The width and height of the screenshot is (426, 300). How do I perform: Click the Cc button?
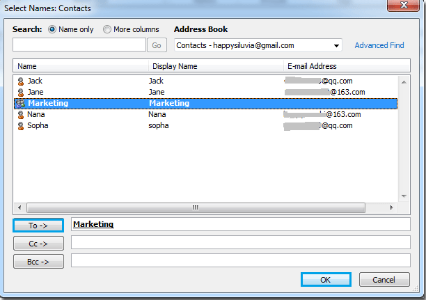point(38,243)
